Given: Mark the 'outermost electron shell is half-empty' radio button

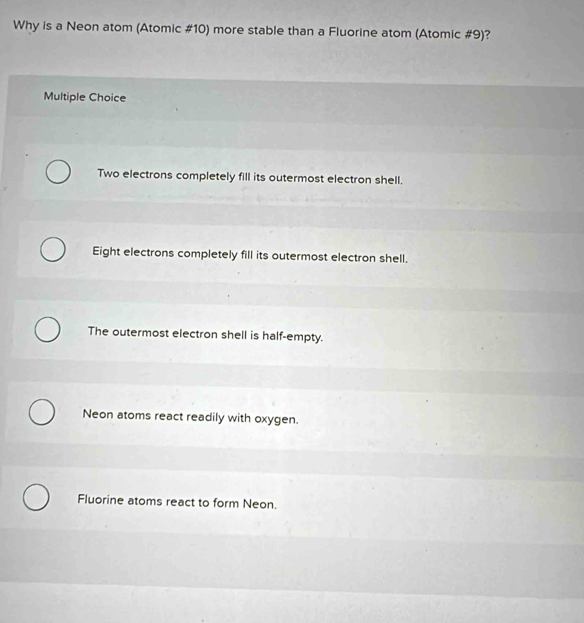Looking at the screenshot, I should (47, 330).
